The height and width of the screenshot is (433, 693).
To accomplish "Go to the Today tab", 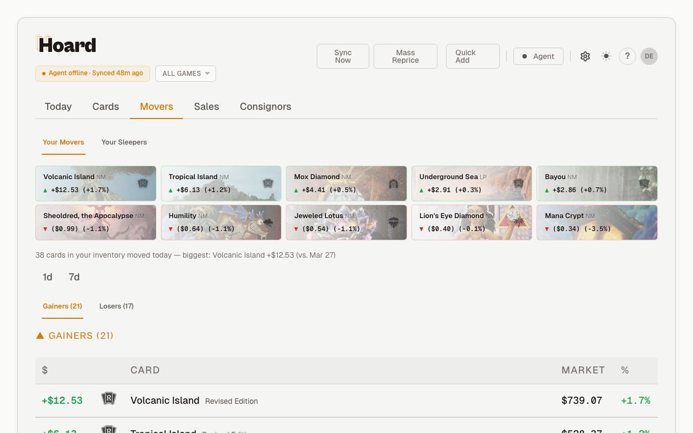I will point(58,107).
